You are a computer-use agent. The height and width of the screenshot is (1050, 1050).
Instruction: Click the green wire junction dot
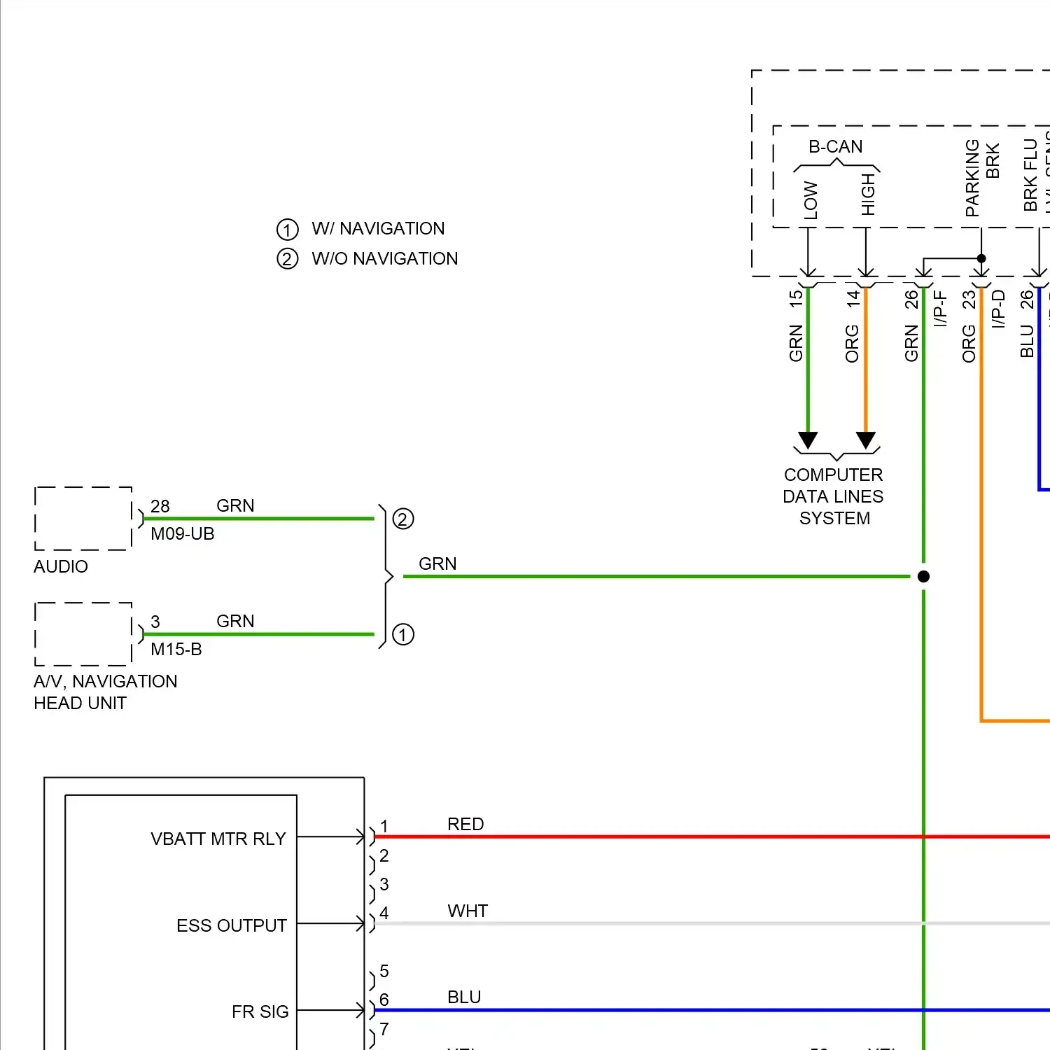point(924,577)
